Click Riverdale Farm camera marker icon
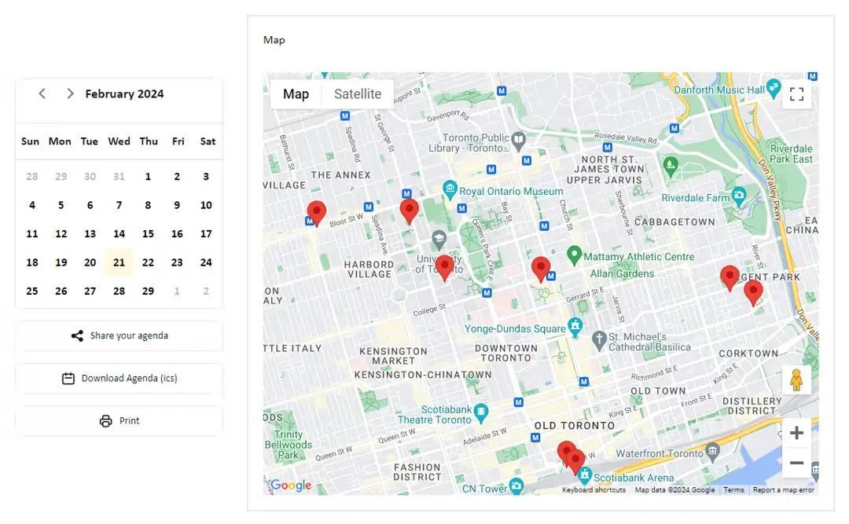The image size is (849, 524). click(738, 196)
